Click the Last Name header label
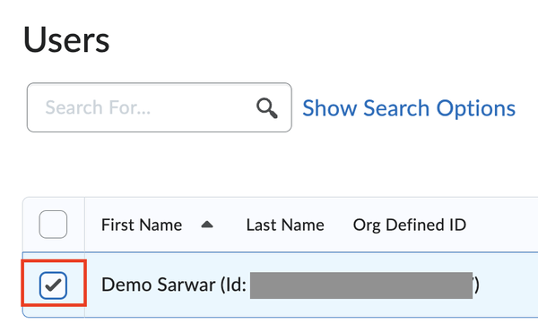Viewport: 538px width, 323px height. 285,225
